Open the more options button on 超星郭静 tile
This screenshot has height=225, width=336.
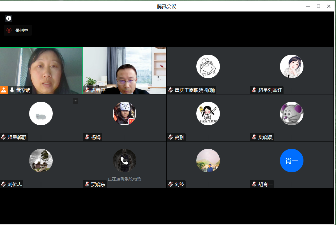click(x=75, y=101)
